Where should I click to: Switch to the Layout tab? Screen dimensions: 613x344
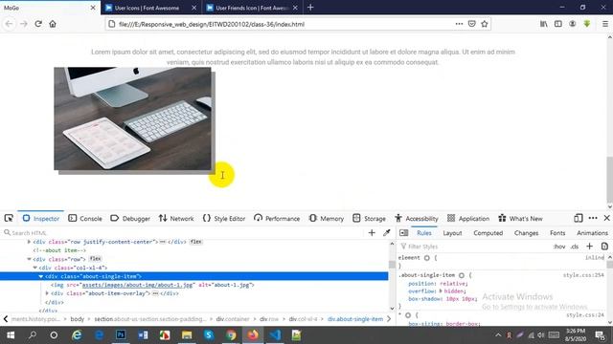coord(452,233)
